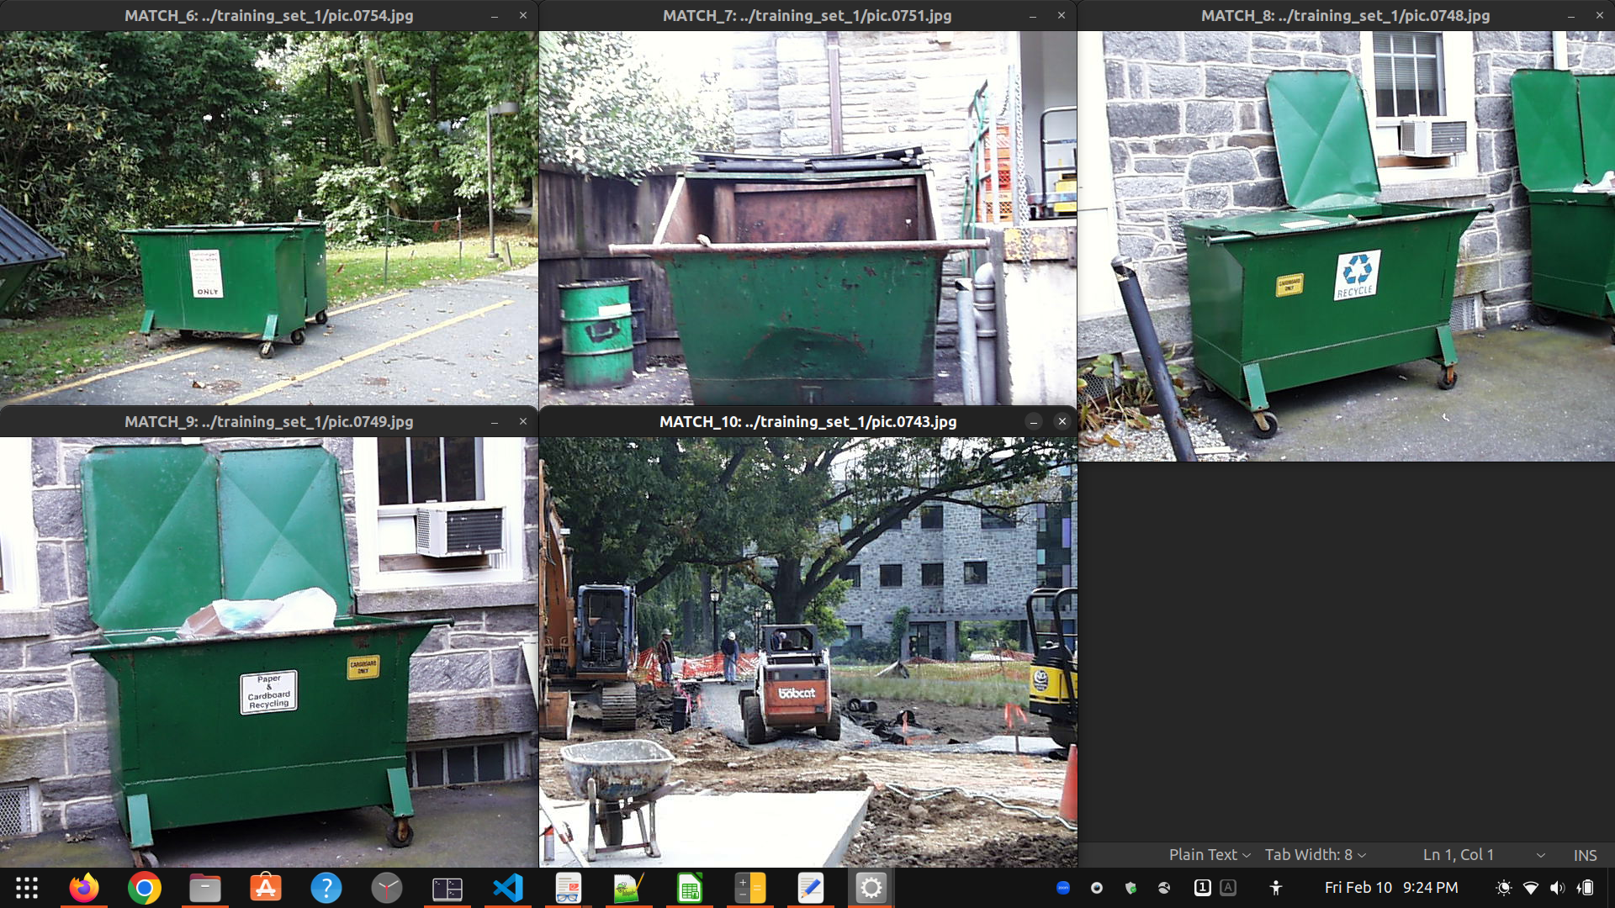
Task: Open the Files manager icon
Action: point(205,888)
